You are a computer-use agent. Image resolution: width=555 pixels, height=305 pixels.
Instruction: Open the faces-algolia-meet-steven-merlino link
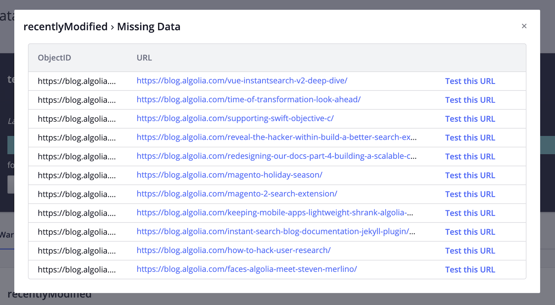(x=247, y=269)
